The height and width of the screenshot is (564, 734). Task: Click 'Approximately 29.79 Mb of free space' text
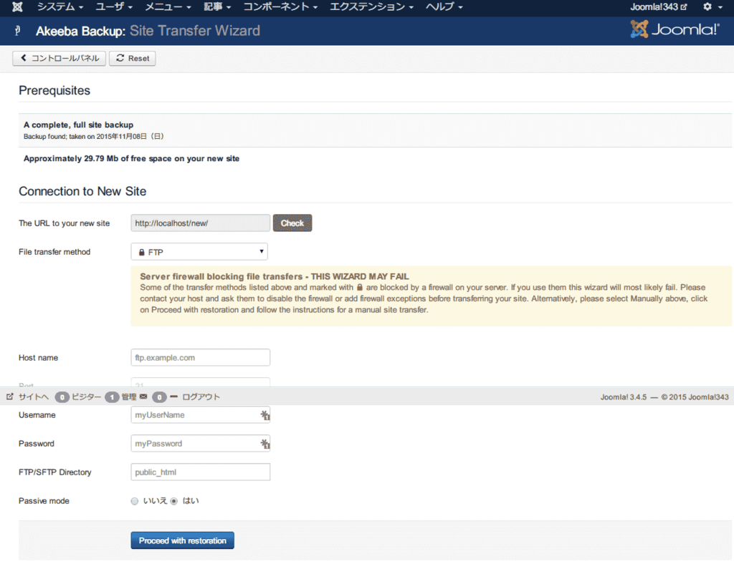pyautogui.click(x=132, y=158)
